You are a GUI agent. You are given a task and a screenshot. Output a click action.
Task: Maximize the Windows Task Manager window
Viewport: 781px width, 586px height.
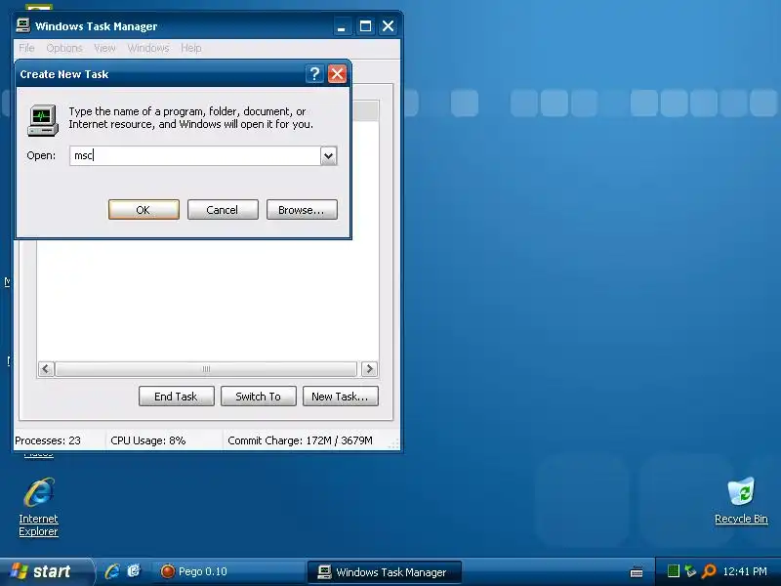365,26
